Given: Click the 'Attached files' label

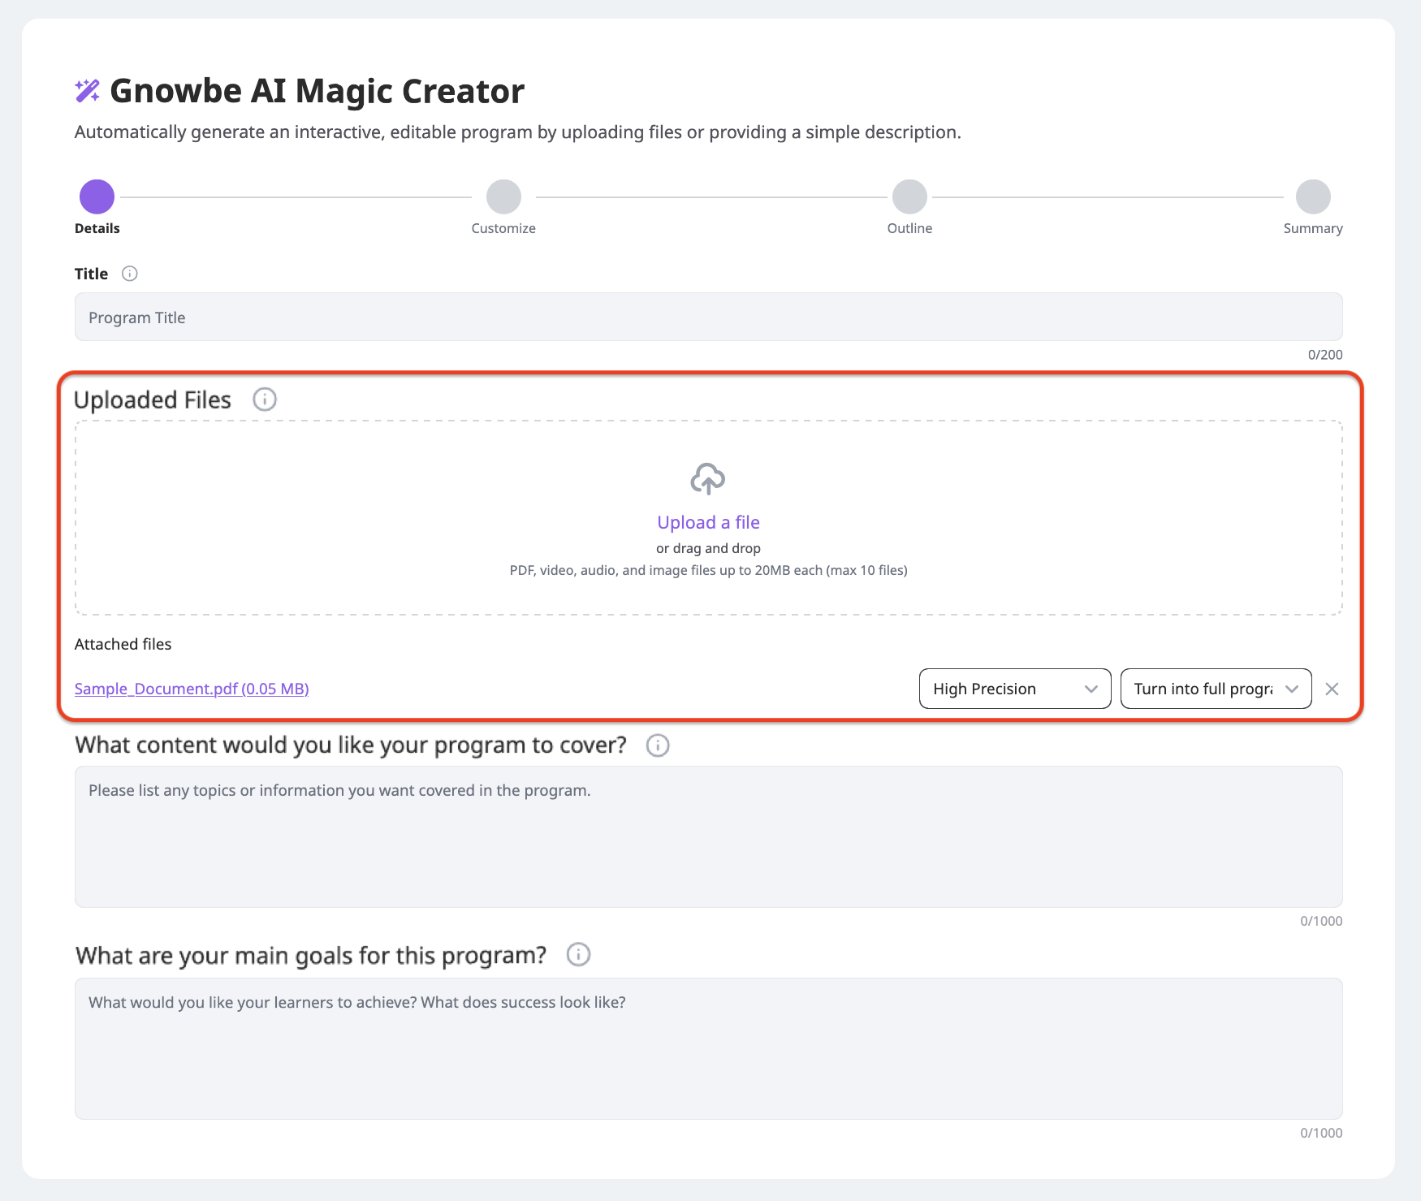Looking at the screenshot, I should (123, 644).
